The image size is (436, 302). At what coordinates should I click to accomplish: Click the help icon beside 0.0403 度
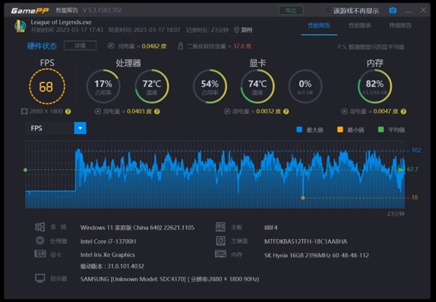pos(157,111)
